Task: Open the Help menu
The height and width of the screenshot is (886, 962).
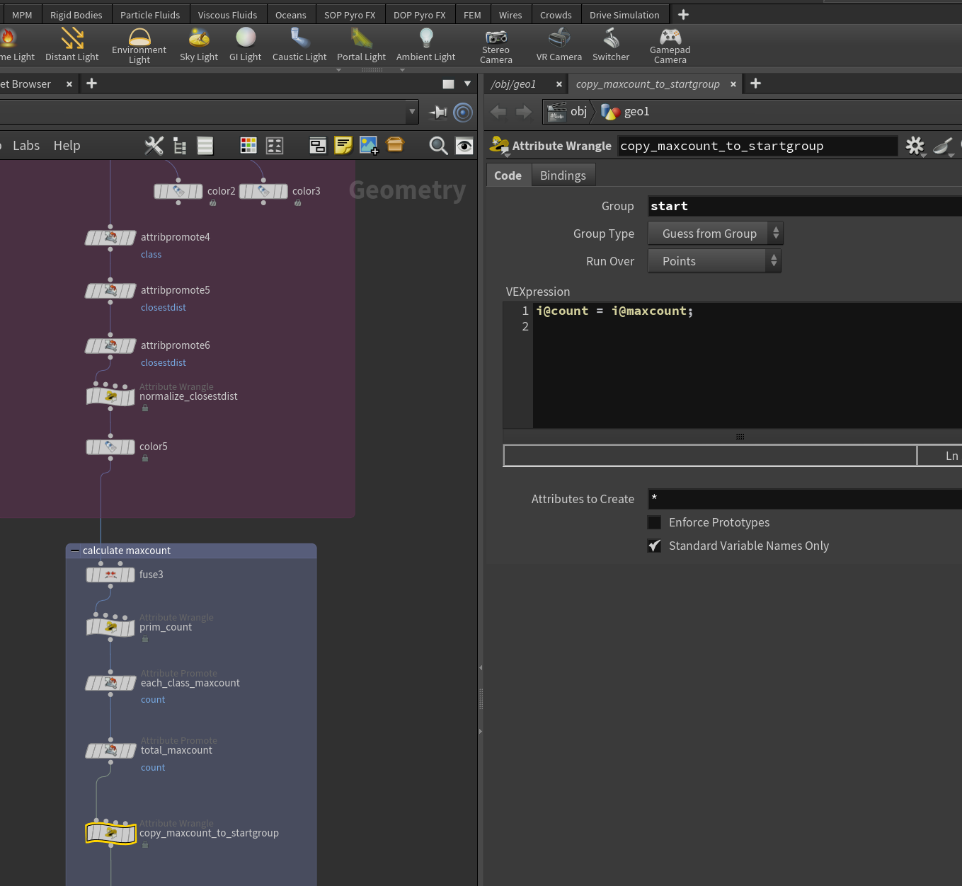Action: tap(67, 146)
